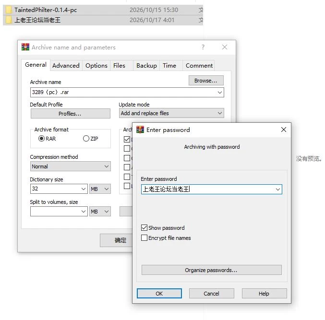This screenshot has height=320, width=325.
Task: Switch to the Backup tab
Action: point(146,66)
